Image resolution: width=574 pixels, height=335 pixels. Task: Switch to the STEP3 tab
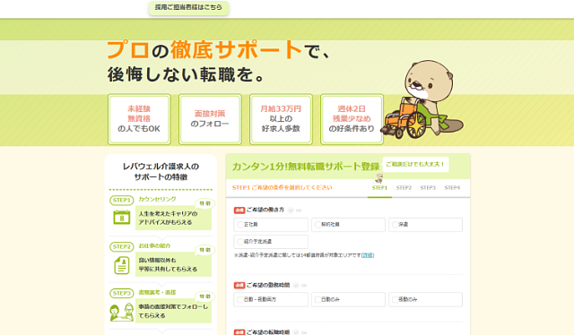(x=428, y=188)
